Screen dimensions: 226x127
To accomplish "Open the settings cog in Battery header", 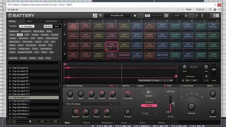I will 166,16.
